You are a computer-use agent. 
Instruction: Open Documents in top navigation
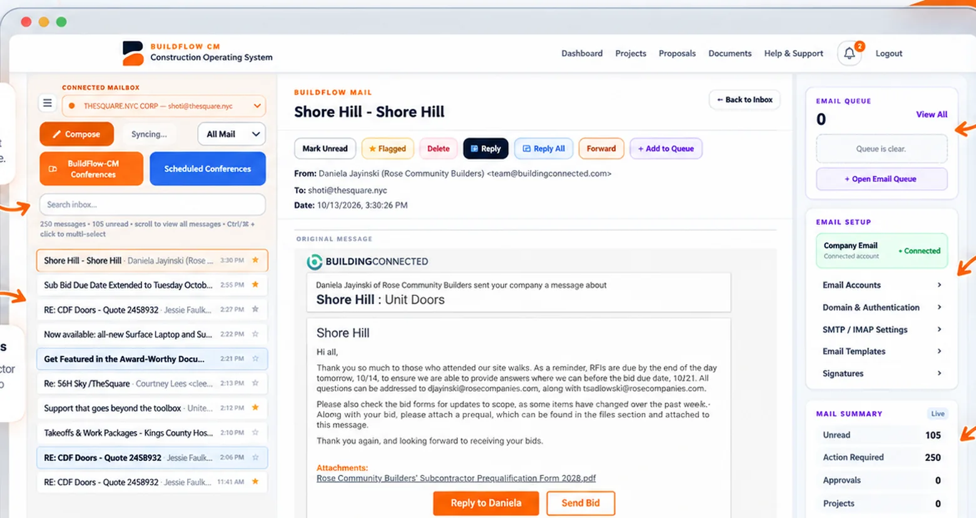[729, 53]
